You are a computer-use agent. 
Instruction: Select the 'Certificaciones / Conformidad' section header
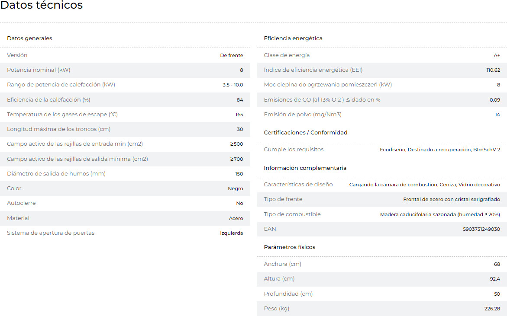coord(306,133)
